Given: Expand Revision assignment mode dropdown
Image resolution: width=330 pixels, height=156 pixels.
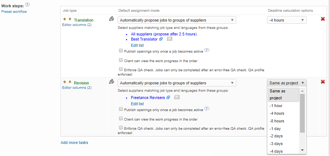Looking at the screenshot, I should click(x=177, y=83).
